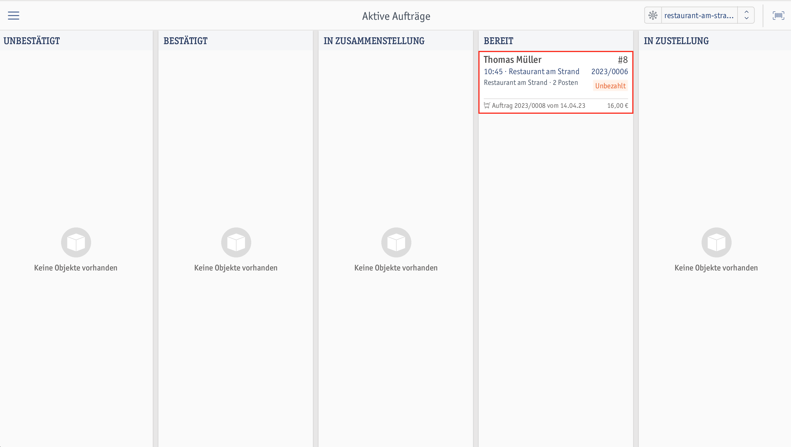Click the network icon beside restaurant selector
The width and height of the screenshot is (791, 447).
coord(653,15)
